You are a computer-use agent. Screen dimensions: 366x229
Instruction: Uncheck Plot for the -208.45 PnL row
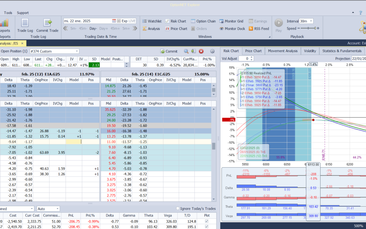point(207,226)
